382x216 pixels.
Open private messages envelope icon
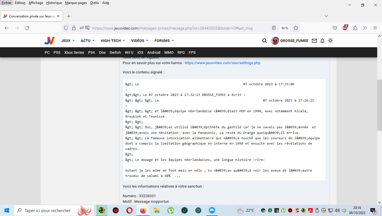(x=314, y=41)
